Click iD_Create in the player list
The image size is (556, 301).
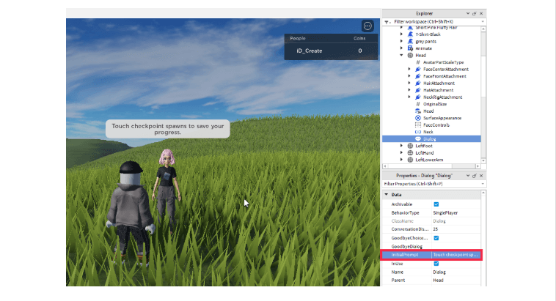309,51
